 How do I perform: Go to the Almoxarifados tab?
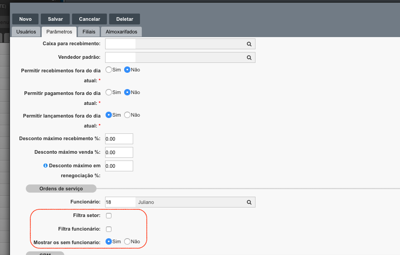(121, 32)
